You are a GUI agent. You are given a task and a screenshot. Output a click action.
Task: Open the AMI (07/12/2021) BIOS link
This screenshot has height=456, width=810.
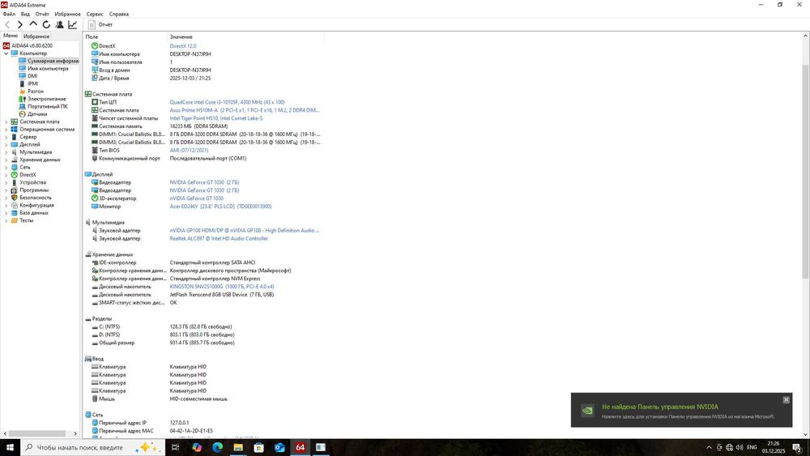point(189,151)
